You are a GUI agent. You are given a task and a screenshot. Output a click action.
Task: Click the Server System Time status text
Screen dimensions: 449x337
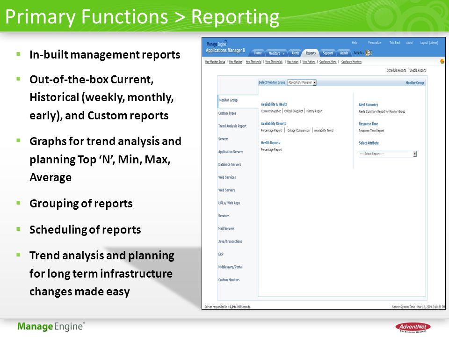(418, 307)
